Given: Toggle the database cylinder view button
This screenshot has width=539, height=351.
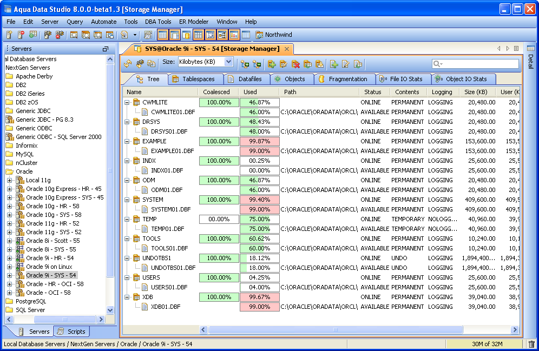Looking at the screenshot, I should pyautogui.click(x=186, y=35).
